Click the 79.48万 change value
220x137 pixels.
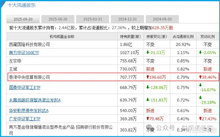point(155,119)
